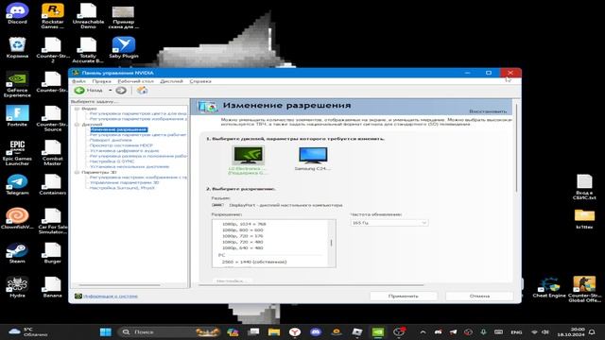This screenshot has width=605, height=340.
Task: Click the Отмена button
Action: (479, 296)
